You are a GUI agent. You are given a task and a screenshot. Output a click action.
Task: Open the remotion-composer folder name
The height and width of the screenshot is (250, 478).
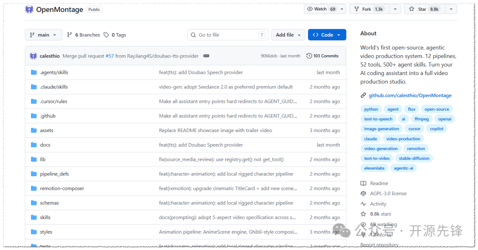point(62,189)
